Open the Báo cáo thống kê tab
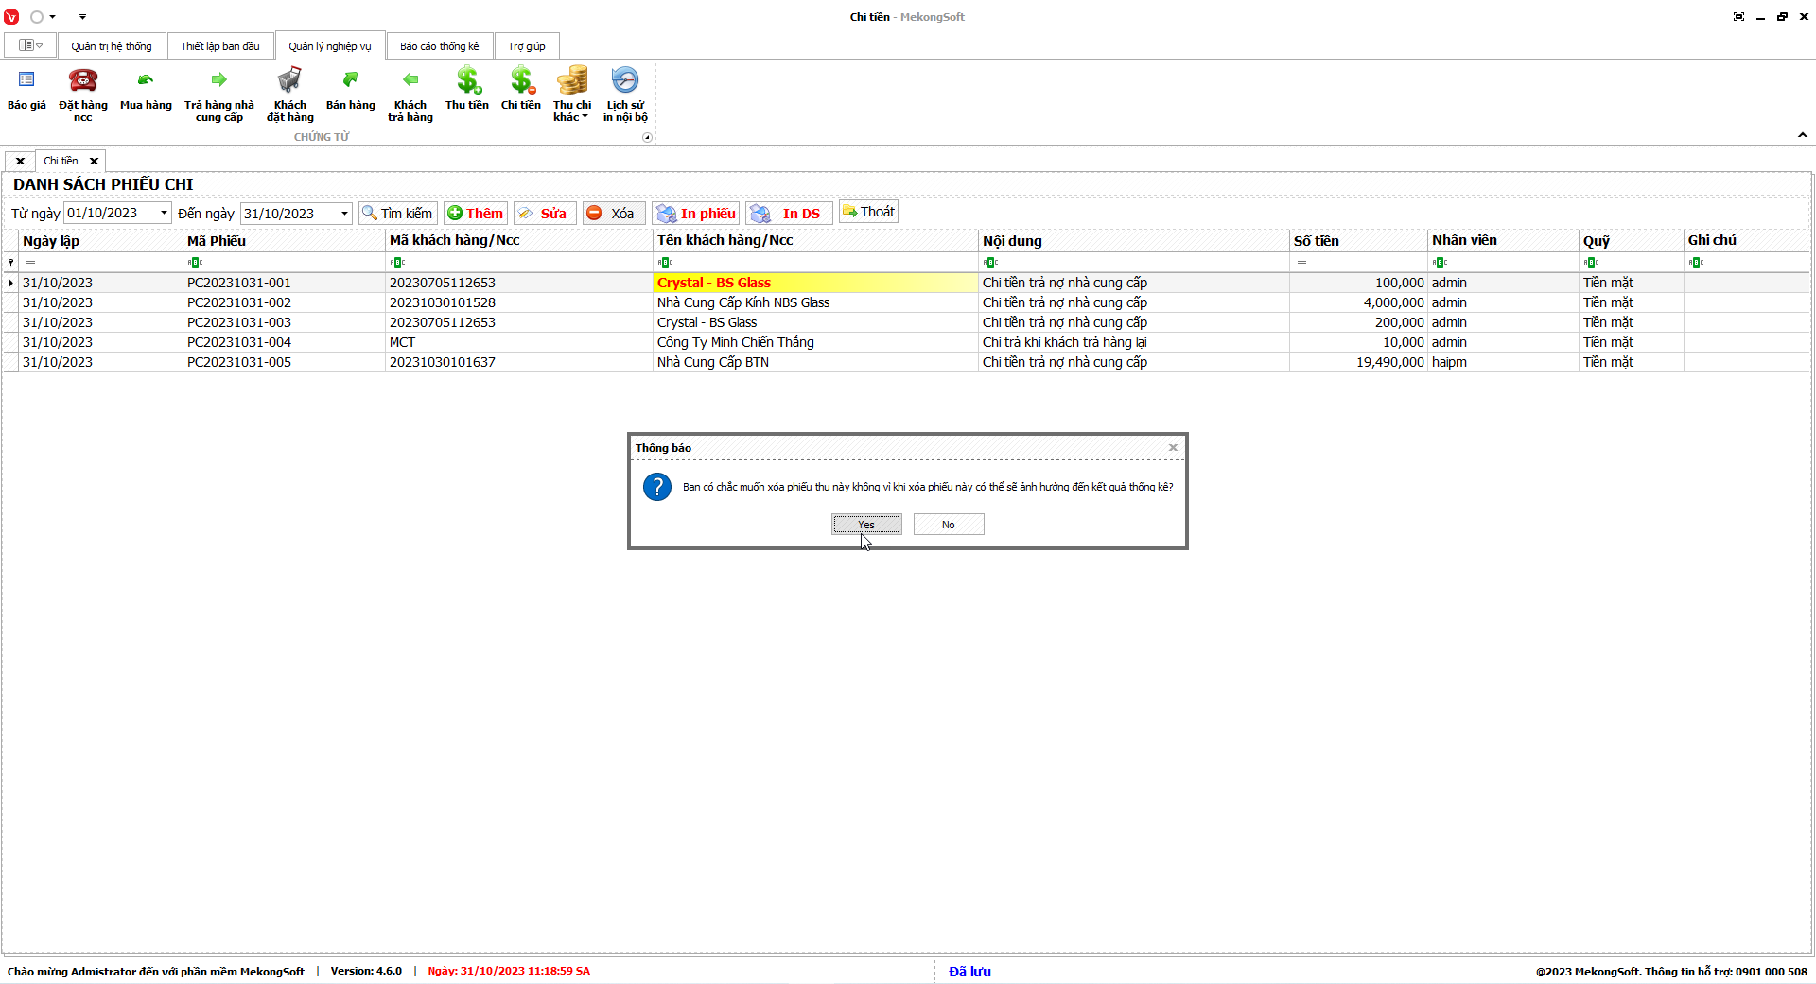The width and height of the screenshot is (1816, 984). [x=440, y=46]
